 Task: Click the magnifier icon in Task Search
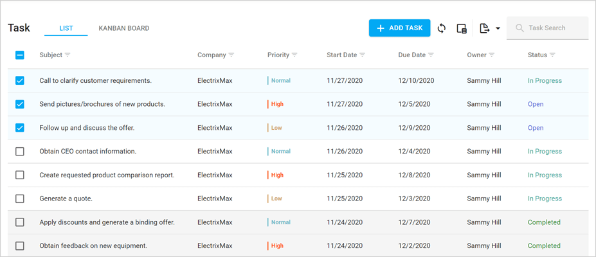[x=519, y=28]
